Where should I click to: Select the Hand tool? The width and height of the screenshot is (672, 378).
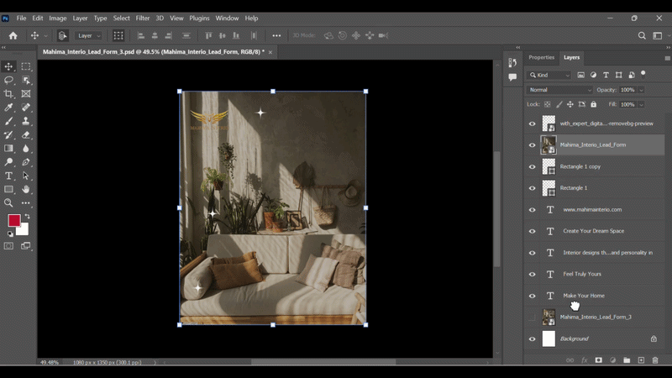pos(26,189)
